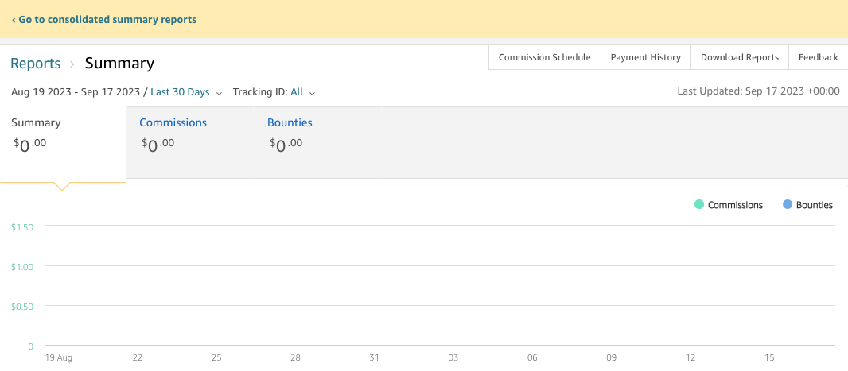Viewport: 848px width, 371px height.
Task: Click the breadcrumb arrow separator after Reports
Action: tap(72, 64)
